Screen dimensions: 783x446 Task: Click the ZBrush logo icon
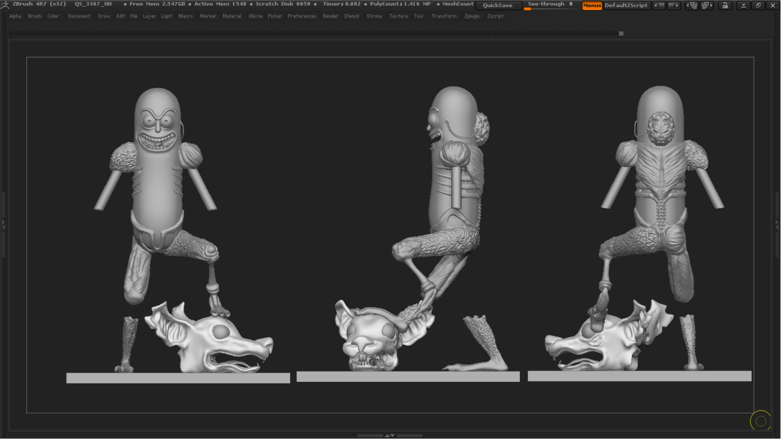click(x=4, y=4)
